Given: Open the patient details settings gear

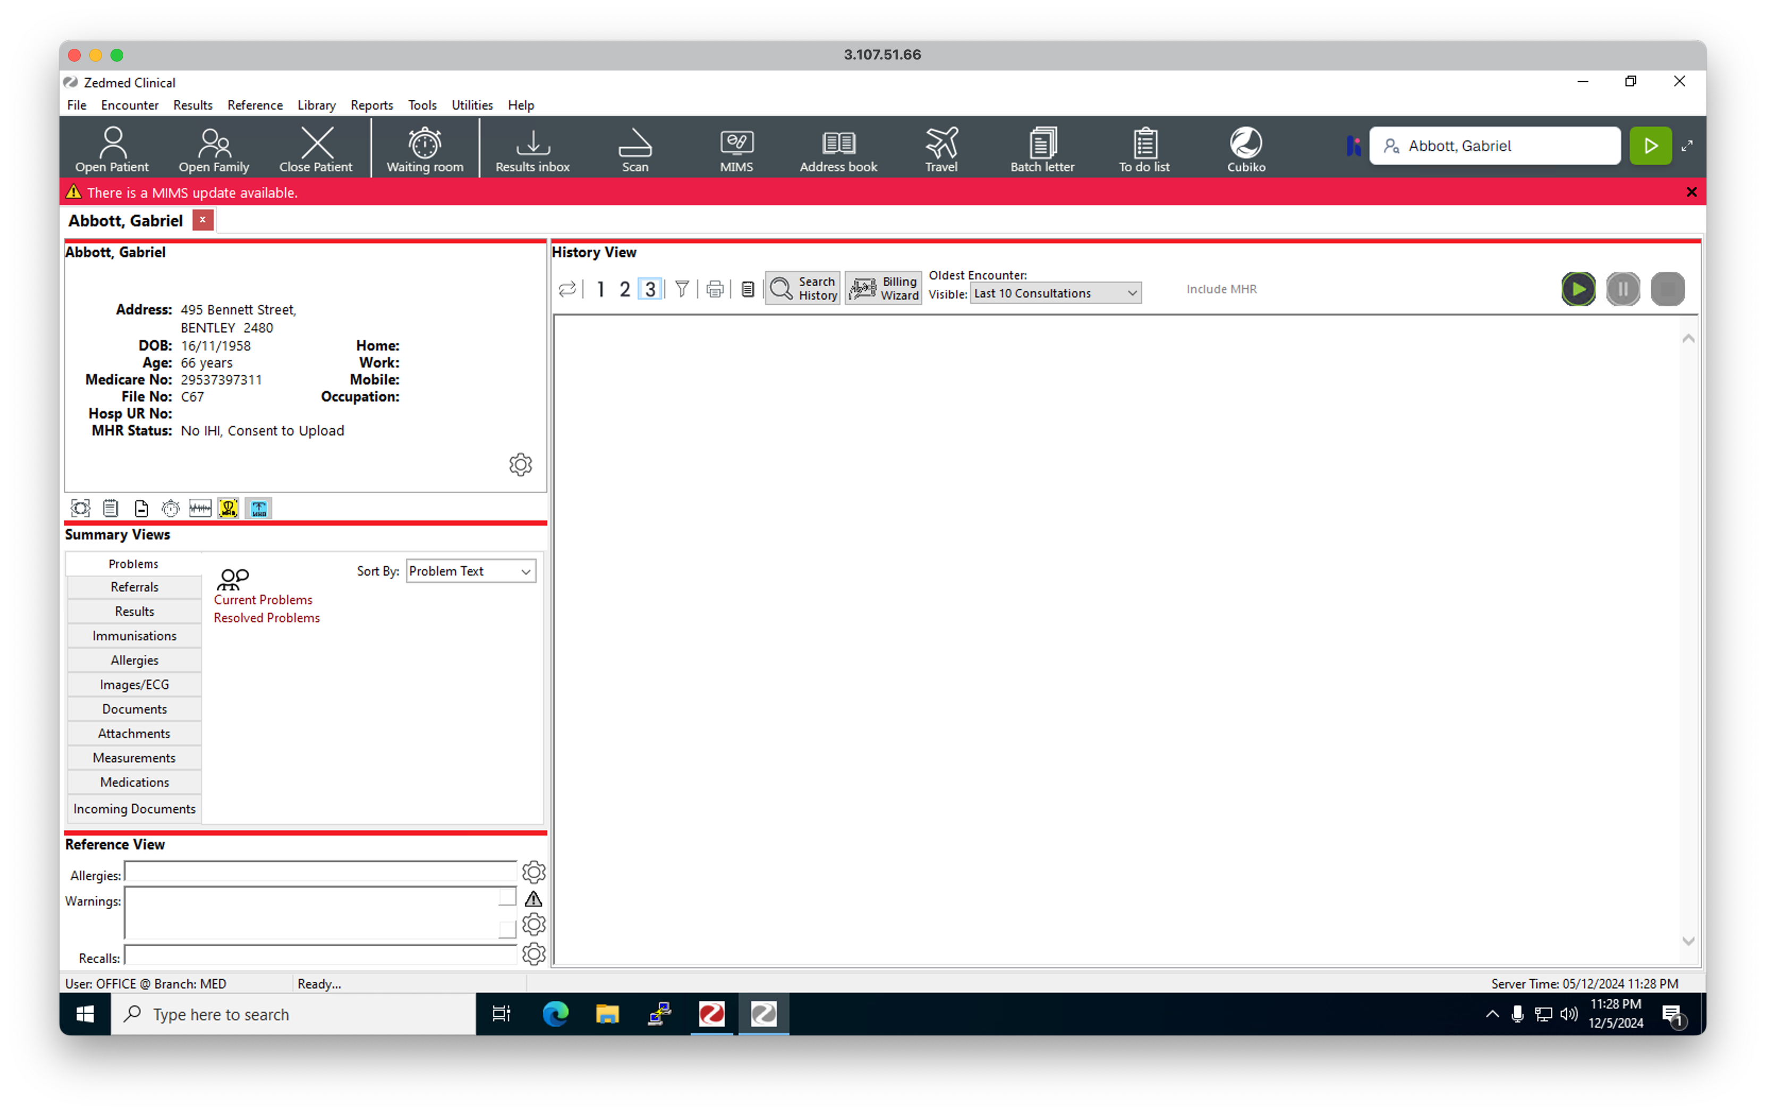Looking at the screenshot, I should 521,465.
